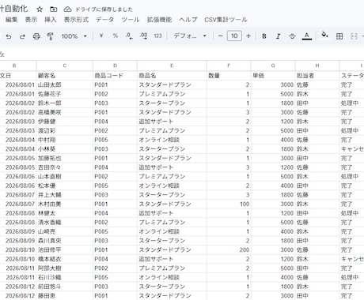Viewport: 364px width, 300px height.
Task: Select オンライン相談 in 松本優 row
Action: [x=172, y=186]
